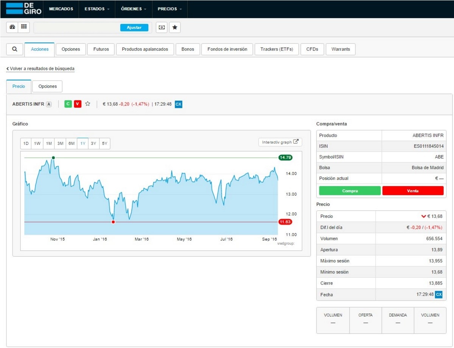The image size is (454, 348).
Task: Click the green 14.79 high marker
Action: point(285,158)
